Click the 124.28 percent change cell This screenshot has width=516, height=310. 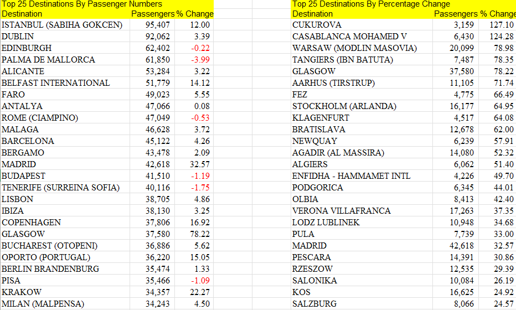tap(497, 36)
